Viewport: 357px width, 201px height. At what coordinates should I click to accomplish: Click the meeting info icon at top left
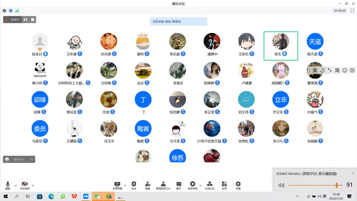pyautogui.click(x=4, y=11)
